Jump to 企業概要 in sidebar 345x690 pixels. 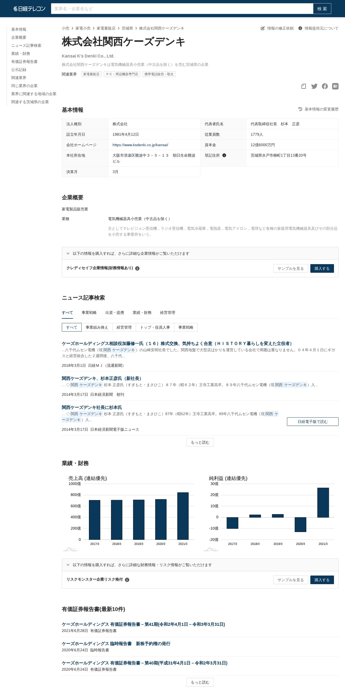tap(19, 37)
